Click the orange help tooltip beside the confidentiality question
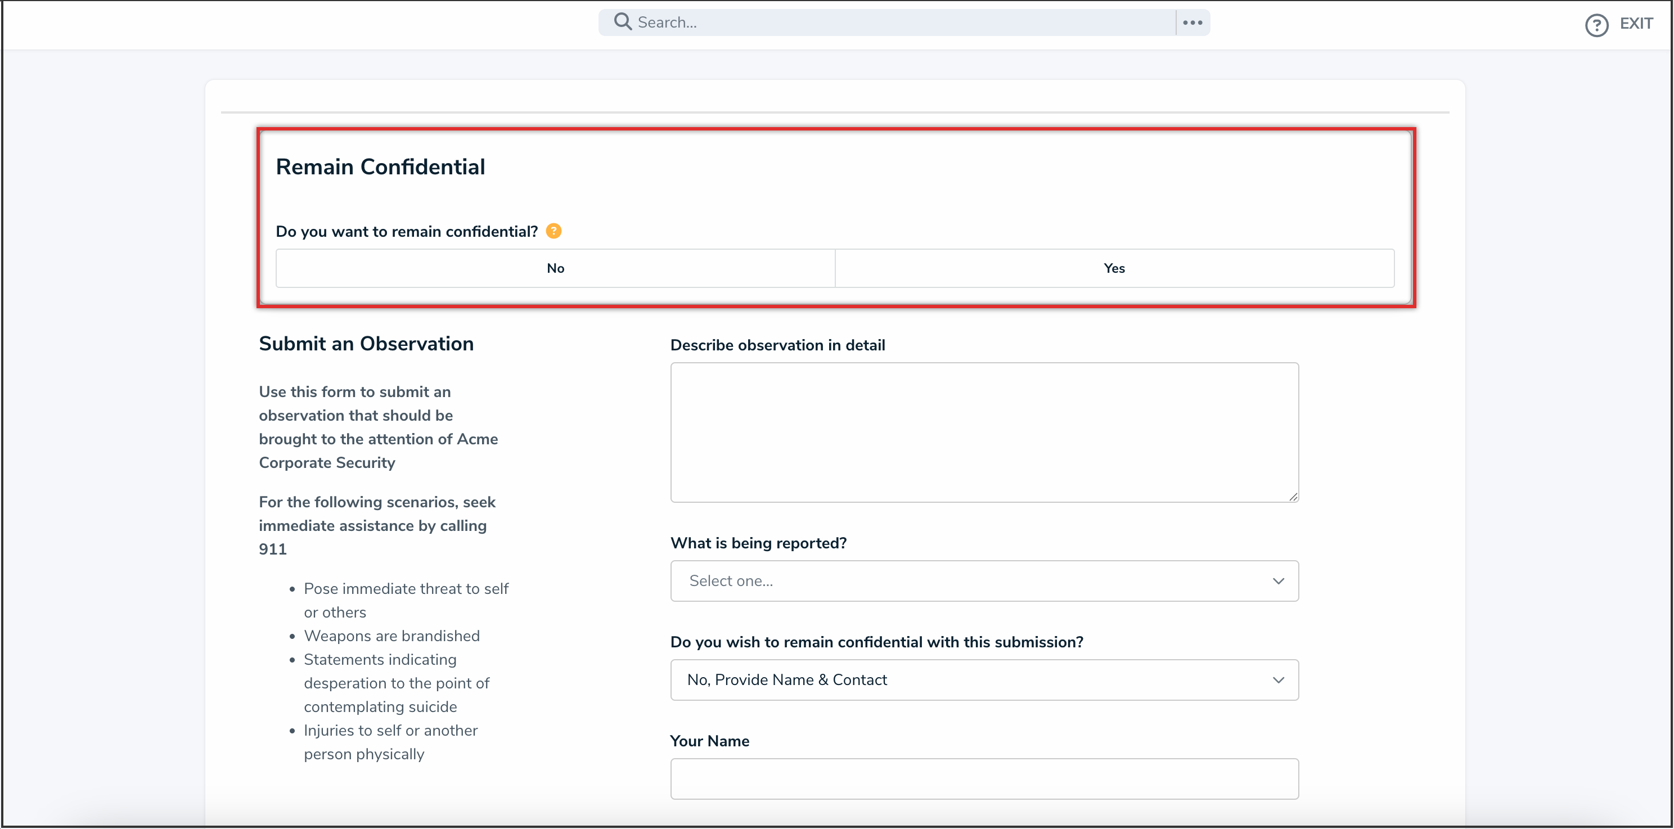This screenshot has height=829, width=1674. pyautogui.click(x=553, y=231)
